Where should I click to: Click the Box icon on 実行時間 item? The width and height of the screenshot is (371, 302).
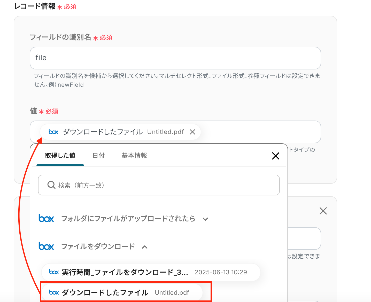click(54, 272)
